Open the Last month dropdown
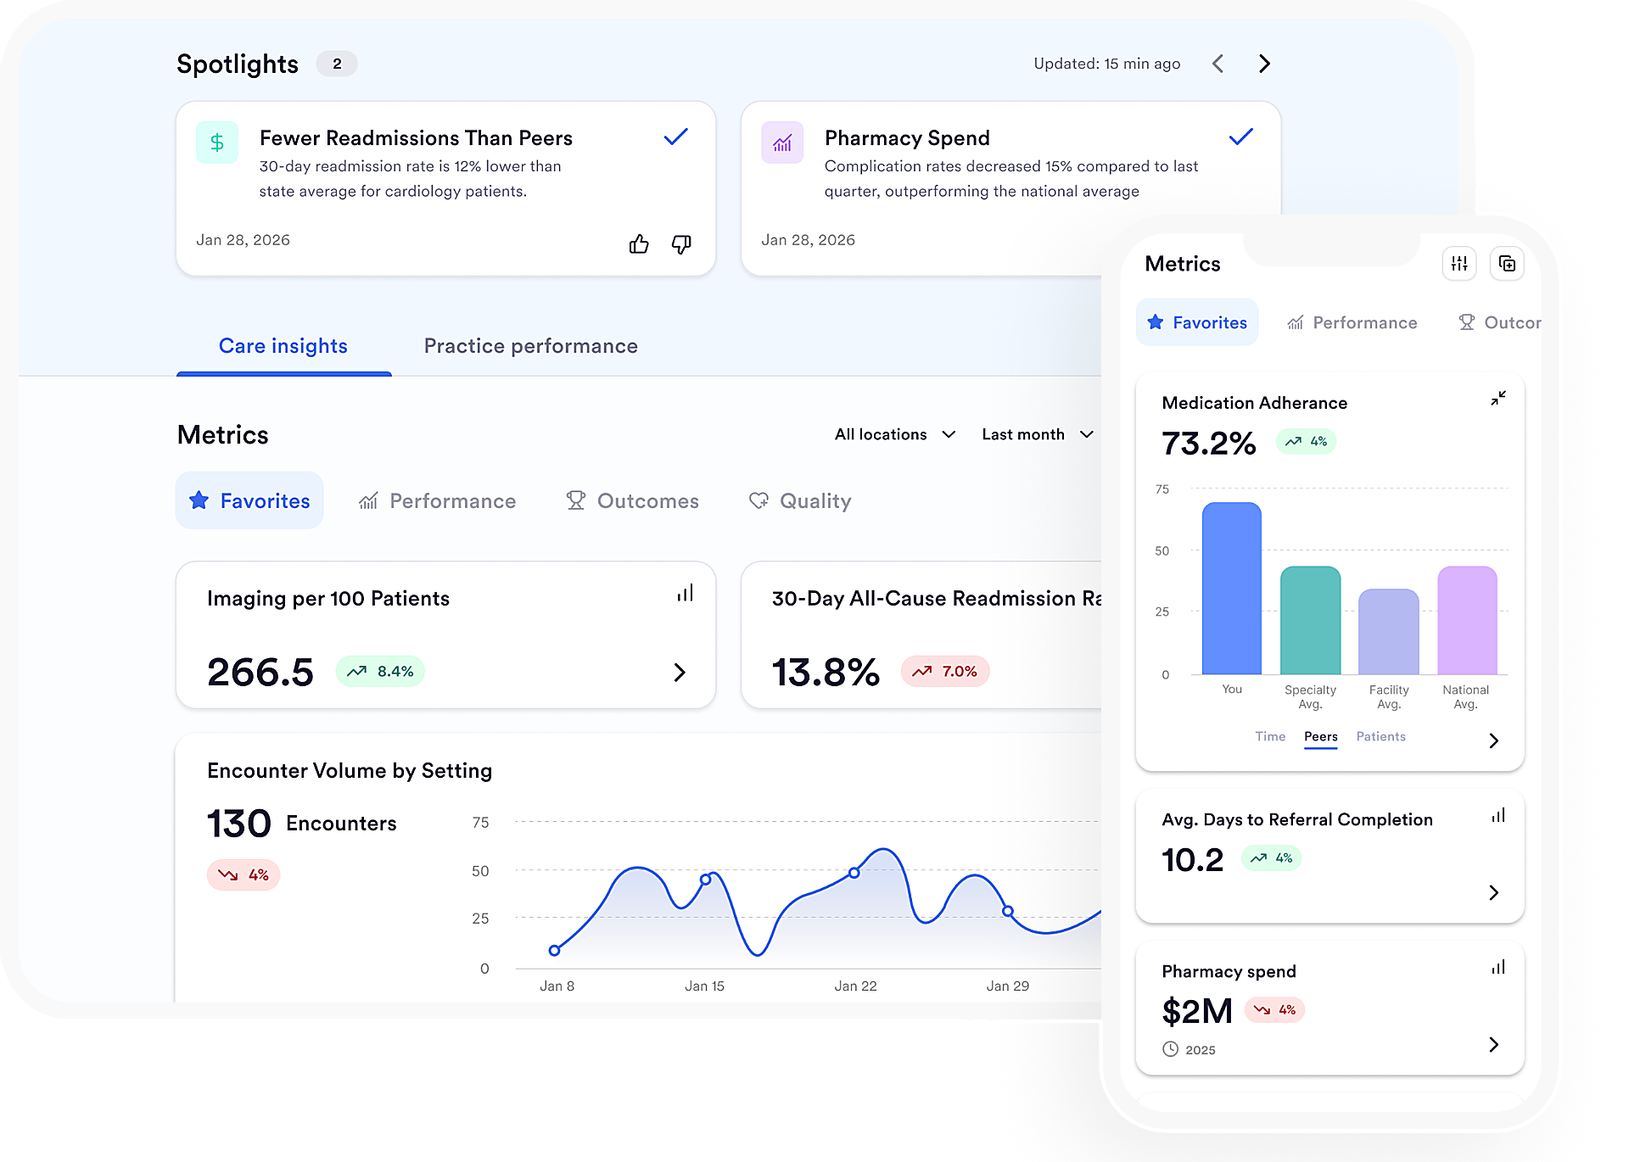Viewport: 1629px width, 1162px height. (x=1037, y=434)
